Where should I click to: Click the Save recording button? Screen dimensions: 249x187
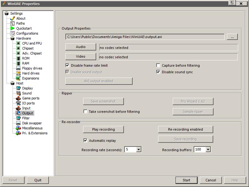pyautogui.click(x=186, y=139)
